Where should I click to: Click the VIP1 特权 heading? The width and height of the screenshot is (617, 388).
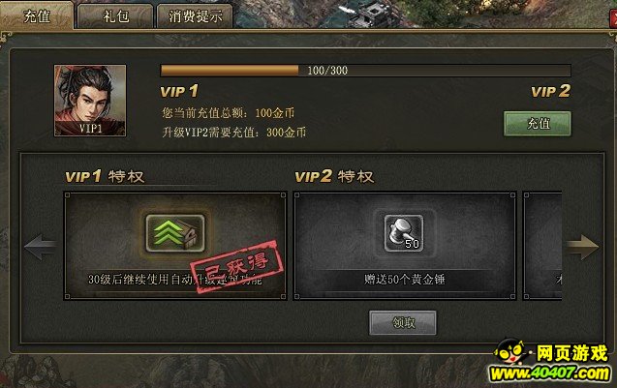(105, 176)
